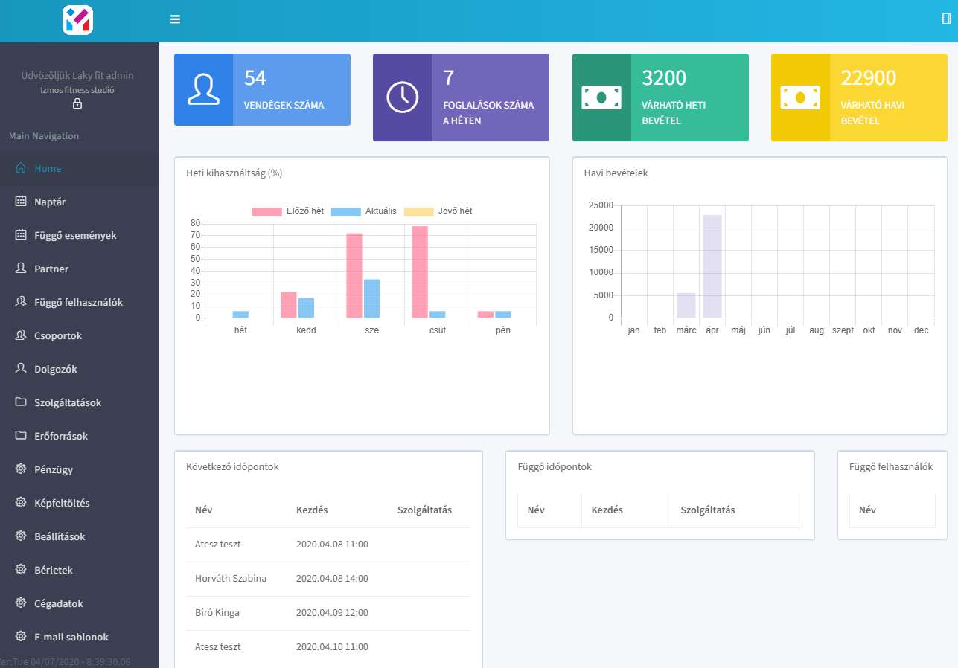The height and width of the screenshot is (668, 958).
Task: Click the folder icon next to Erőforrások
Action: coord(21,436)
